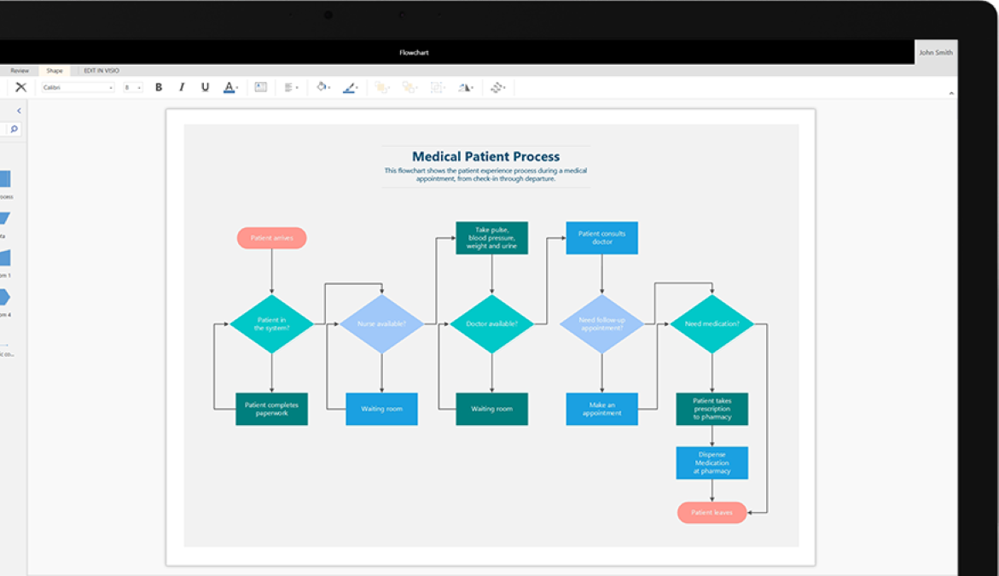Open the shapes search magnifier in the sidebar
999x576 pixels.
13,129
